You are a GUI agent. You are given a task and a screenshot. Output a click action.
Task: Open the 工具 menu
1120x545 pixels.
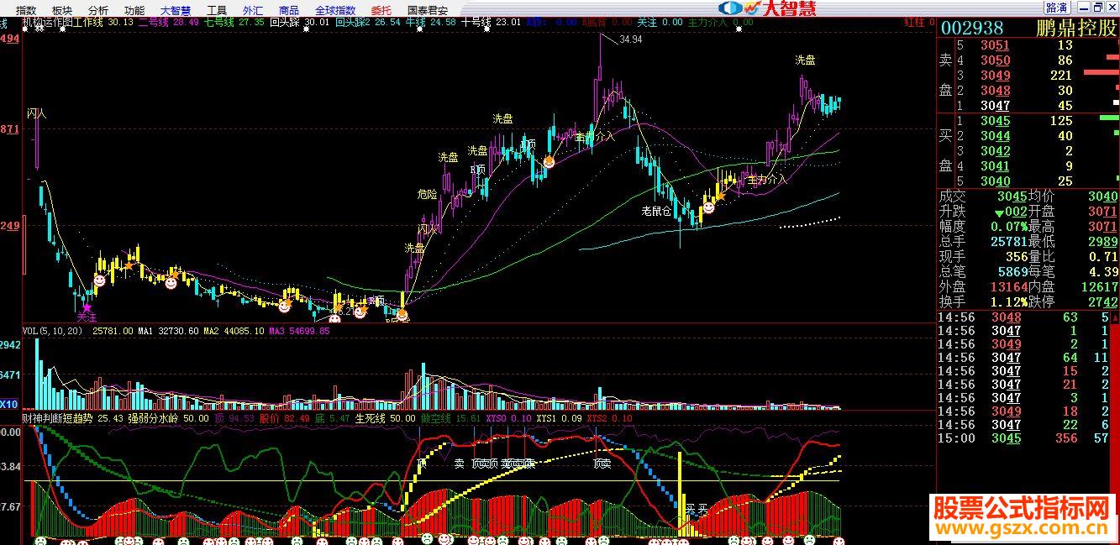pos(217,10)
